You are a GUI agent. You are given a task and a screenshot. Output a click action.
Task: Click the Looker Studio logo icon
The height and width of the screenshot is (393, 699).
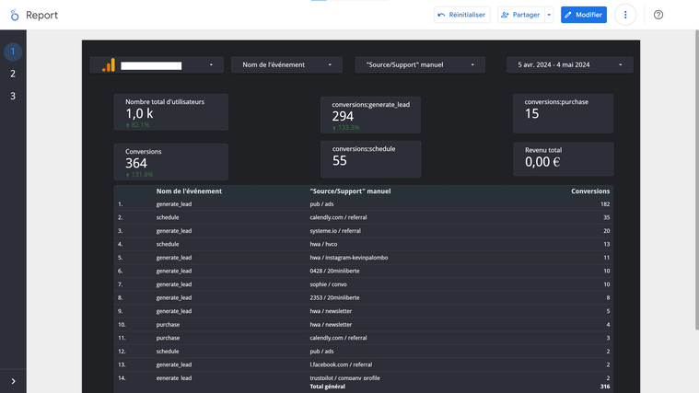pyautogui.click(x=14, y=15)
